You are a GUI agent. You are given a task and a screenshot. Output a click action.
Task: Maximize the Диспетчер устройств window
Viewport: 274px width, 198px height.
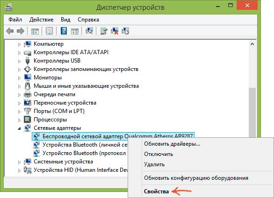coord(231,6)
